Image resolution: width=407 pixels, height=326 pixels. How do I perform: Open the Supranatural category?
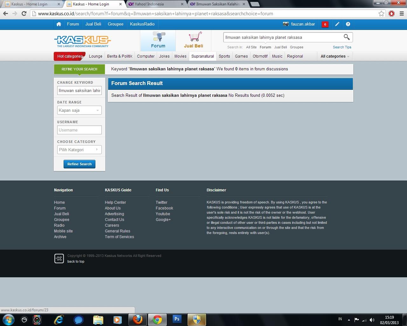pos(203,56)
